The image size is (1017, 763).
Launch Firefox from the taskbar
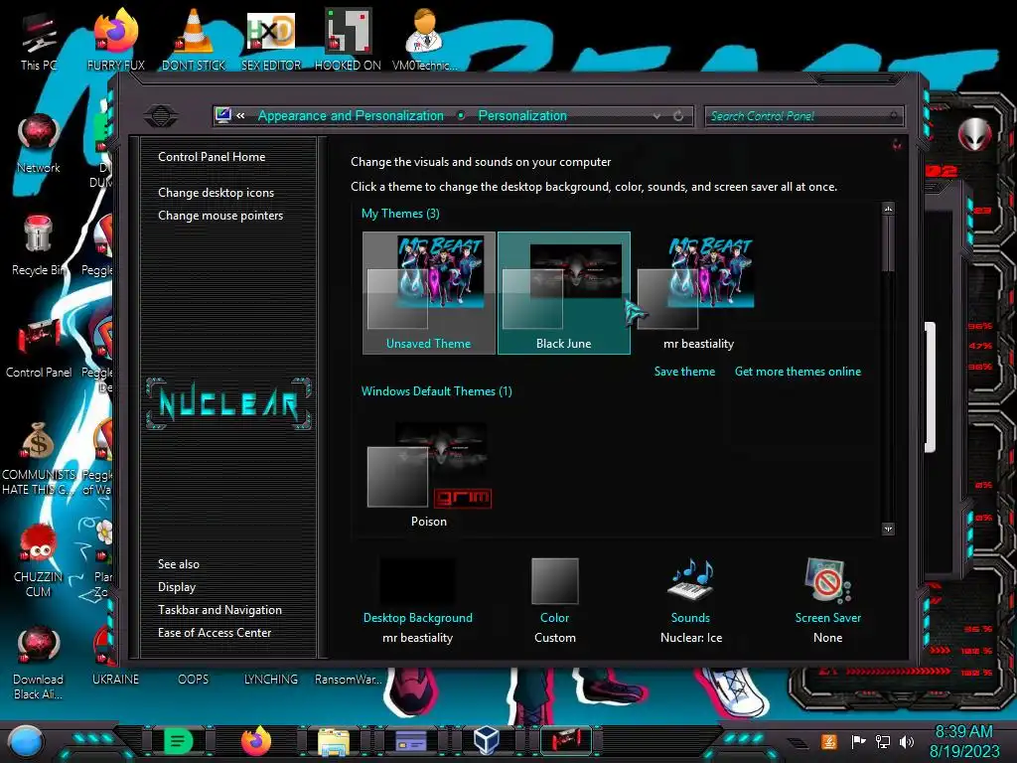click(255, 741)
